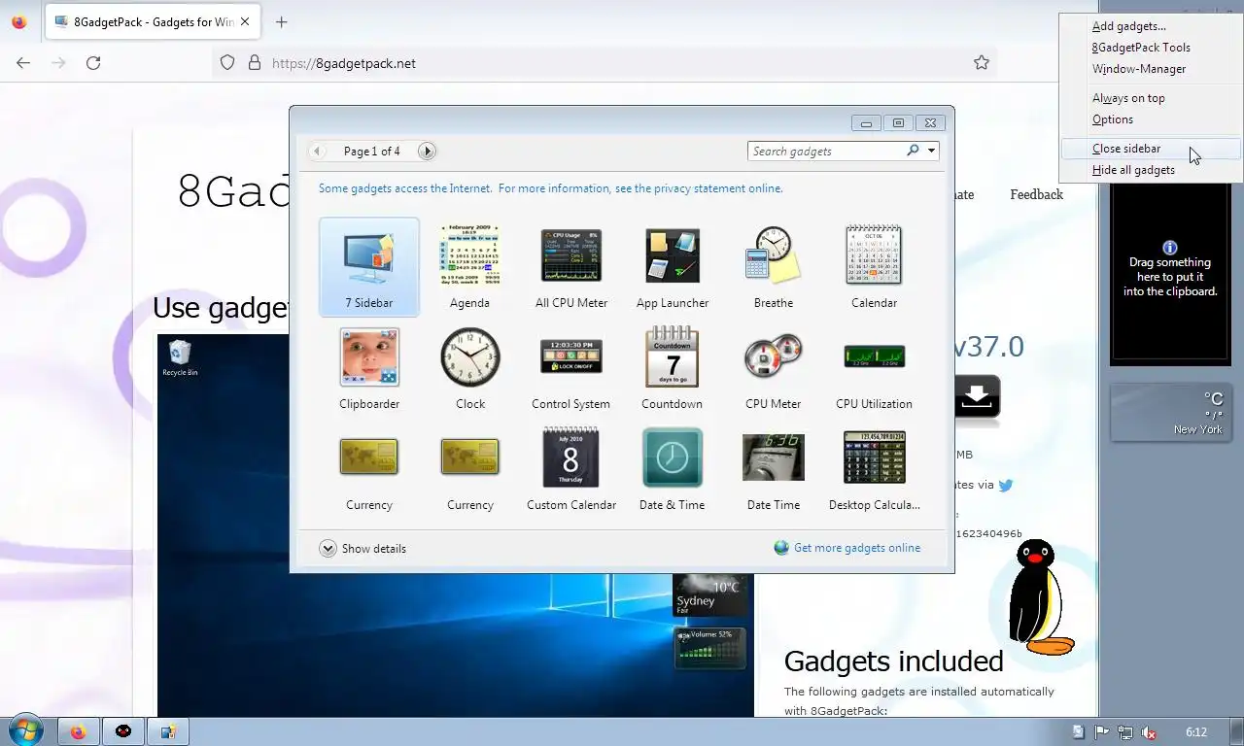Select the Date Time gadget
This screenshot has width=1244, height=746.
click(774, 469)
